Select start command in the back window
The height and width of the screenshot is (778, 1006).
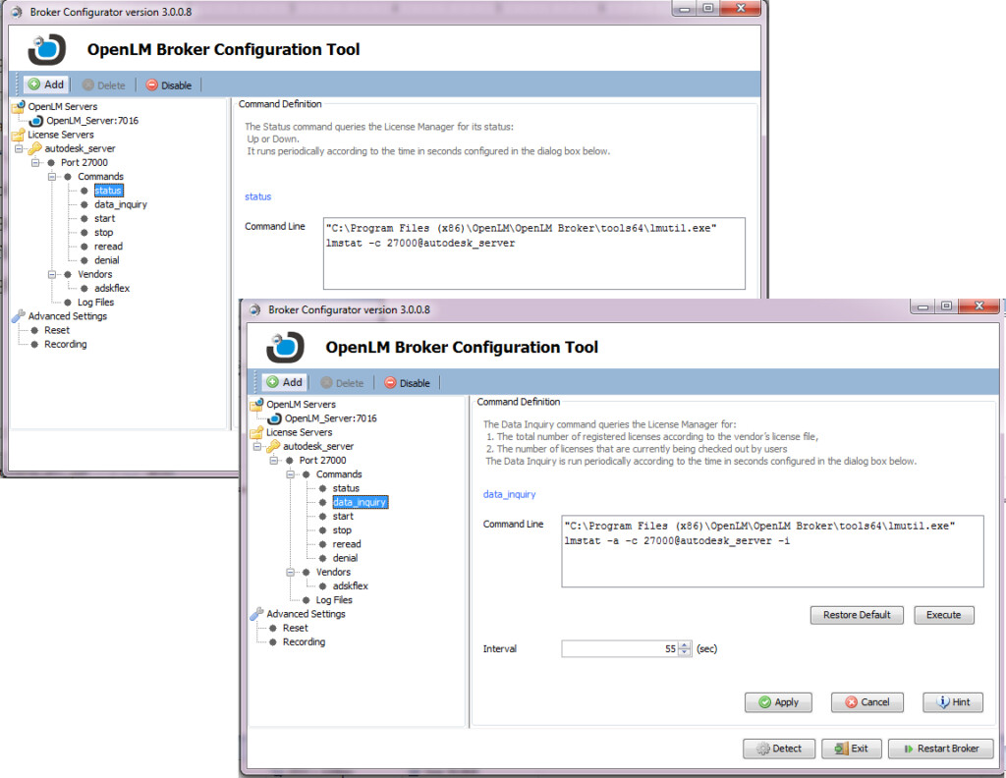pyautogui.click(x=104, y=219)
